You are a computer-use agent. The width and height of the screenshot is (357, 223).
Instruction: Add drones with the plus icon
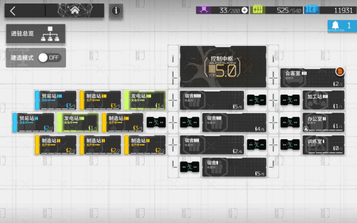point(245,10)
